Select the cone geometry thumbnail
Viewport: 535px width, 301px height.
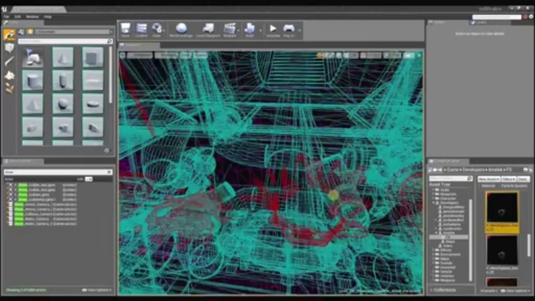tap(63, 57)
